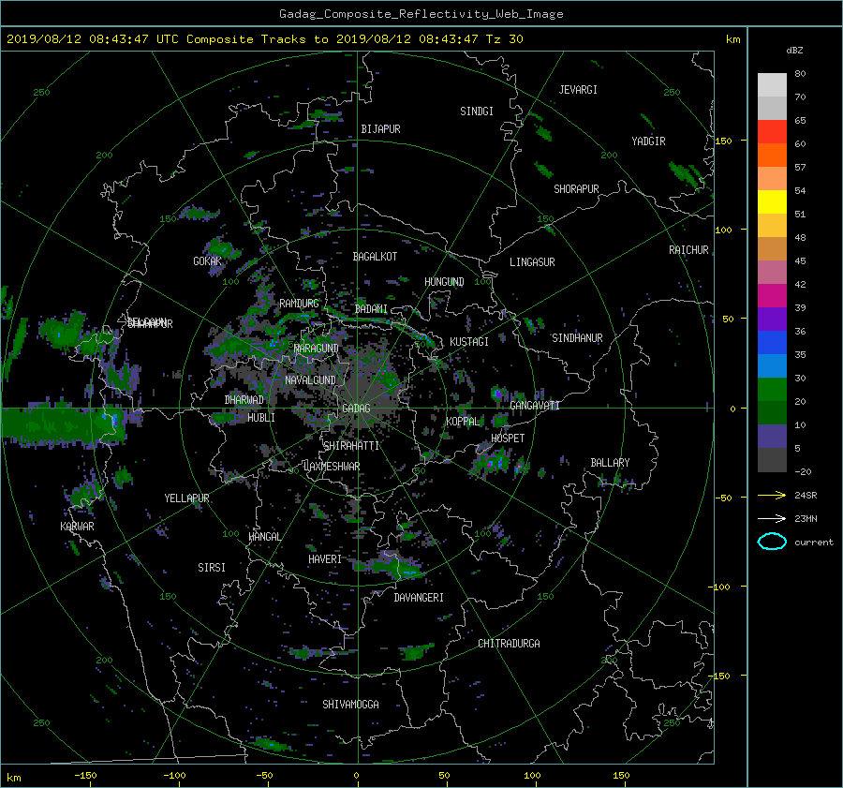843x788 pixels.
Task: Select the YELLAPUR city label
Action: click(x=186, y=498)
